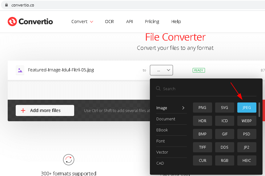
Task: Go to the Pricing page
Action: 152,22
